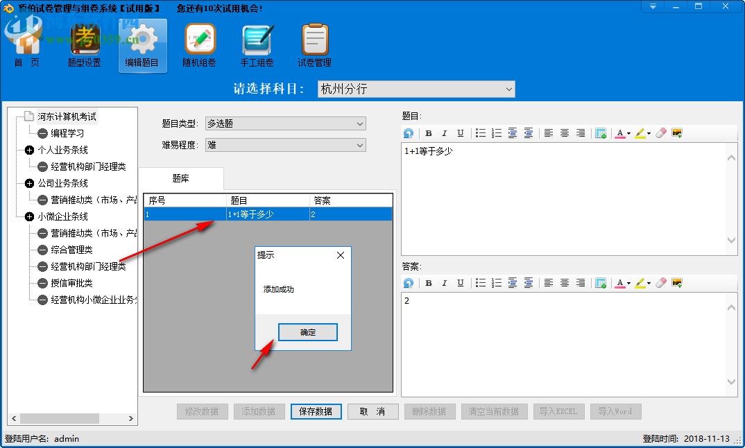This screenshot has width=745, height=448.
Task: Select the question row 1+1等于多少
Action: [257, 214]
